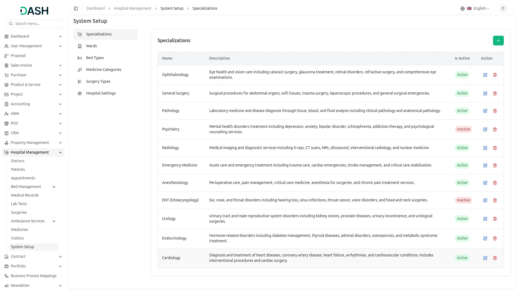Delete the Endocrinology specialization

point(495,238)
